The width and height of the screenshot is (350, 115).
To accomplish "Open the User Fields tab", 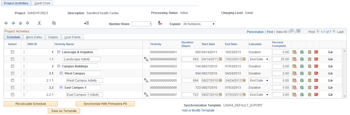I will pos(72,37).
